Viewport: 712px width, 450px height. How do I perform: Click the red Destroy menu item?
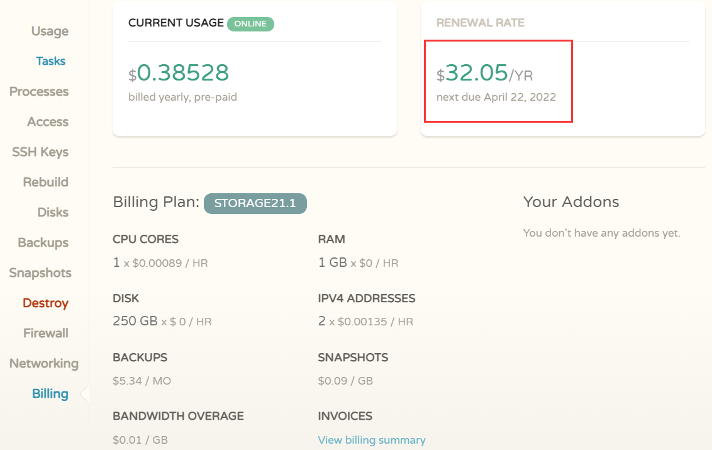(45, 303)
